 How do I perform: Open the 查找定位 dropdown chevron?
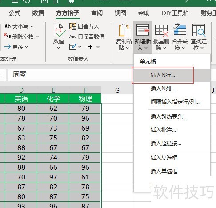click(x=202, y=48)
